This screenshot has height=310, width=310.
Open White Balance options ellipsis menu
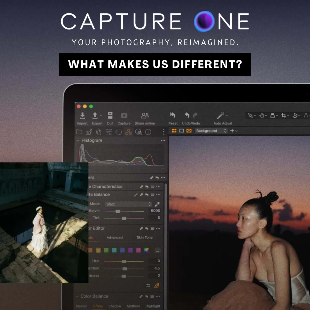click(158, 195)
